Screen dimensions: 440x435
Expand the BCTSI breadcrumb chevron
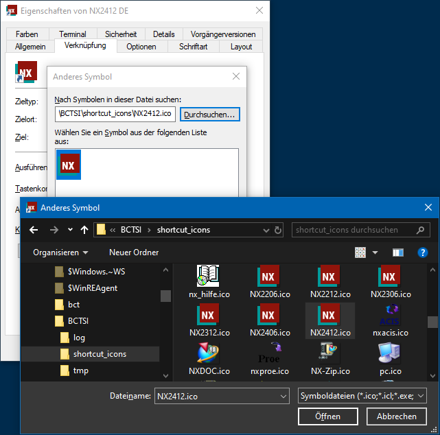click(x=149, y=231)
